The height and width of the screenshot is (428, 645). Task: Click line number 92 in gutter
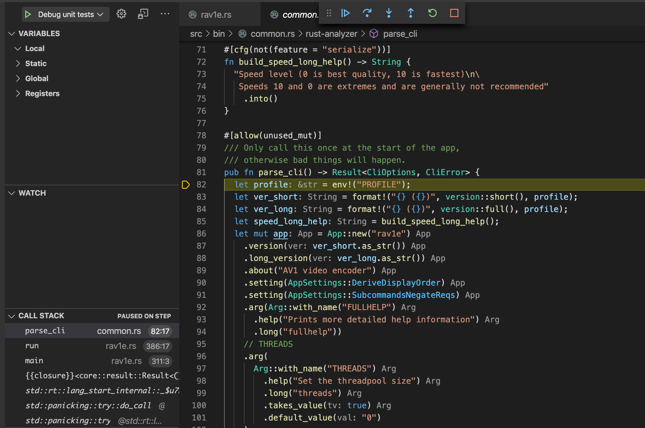(201, 307)
